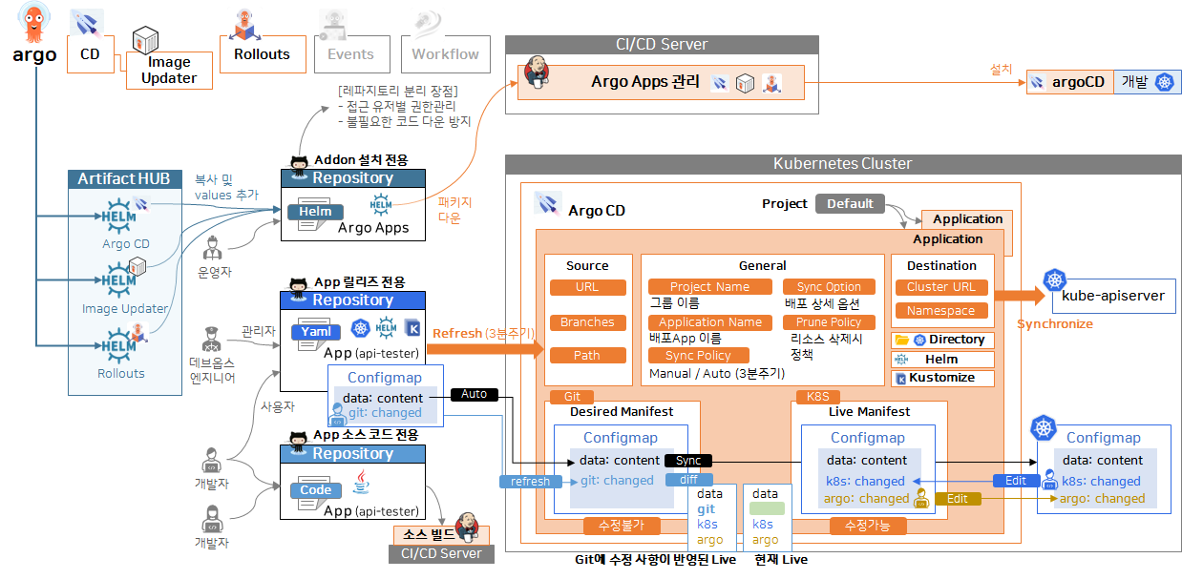Select the CD box under argo
The height and width of the screenshot is (579, 1182).
point(90,54)
